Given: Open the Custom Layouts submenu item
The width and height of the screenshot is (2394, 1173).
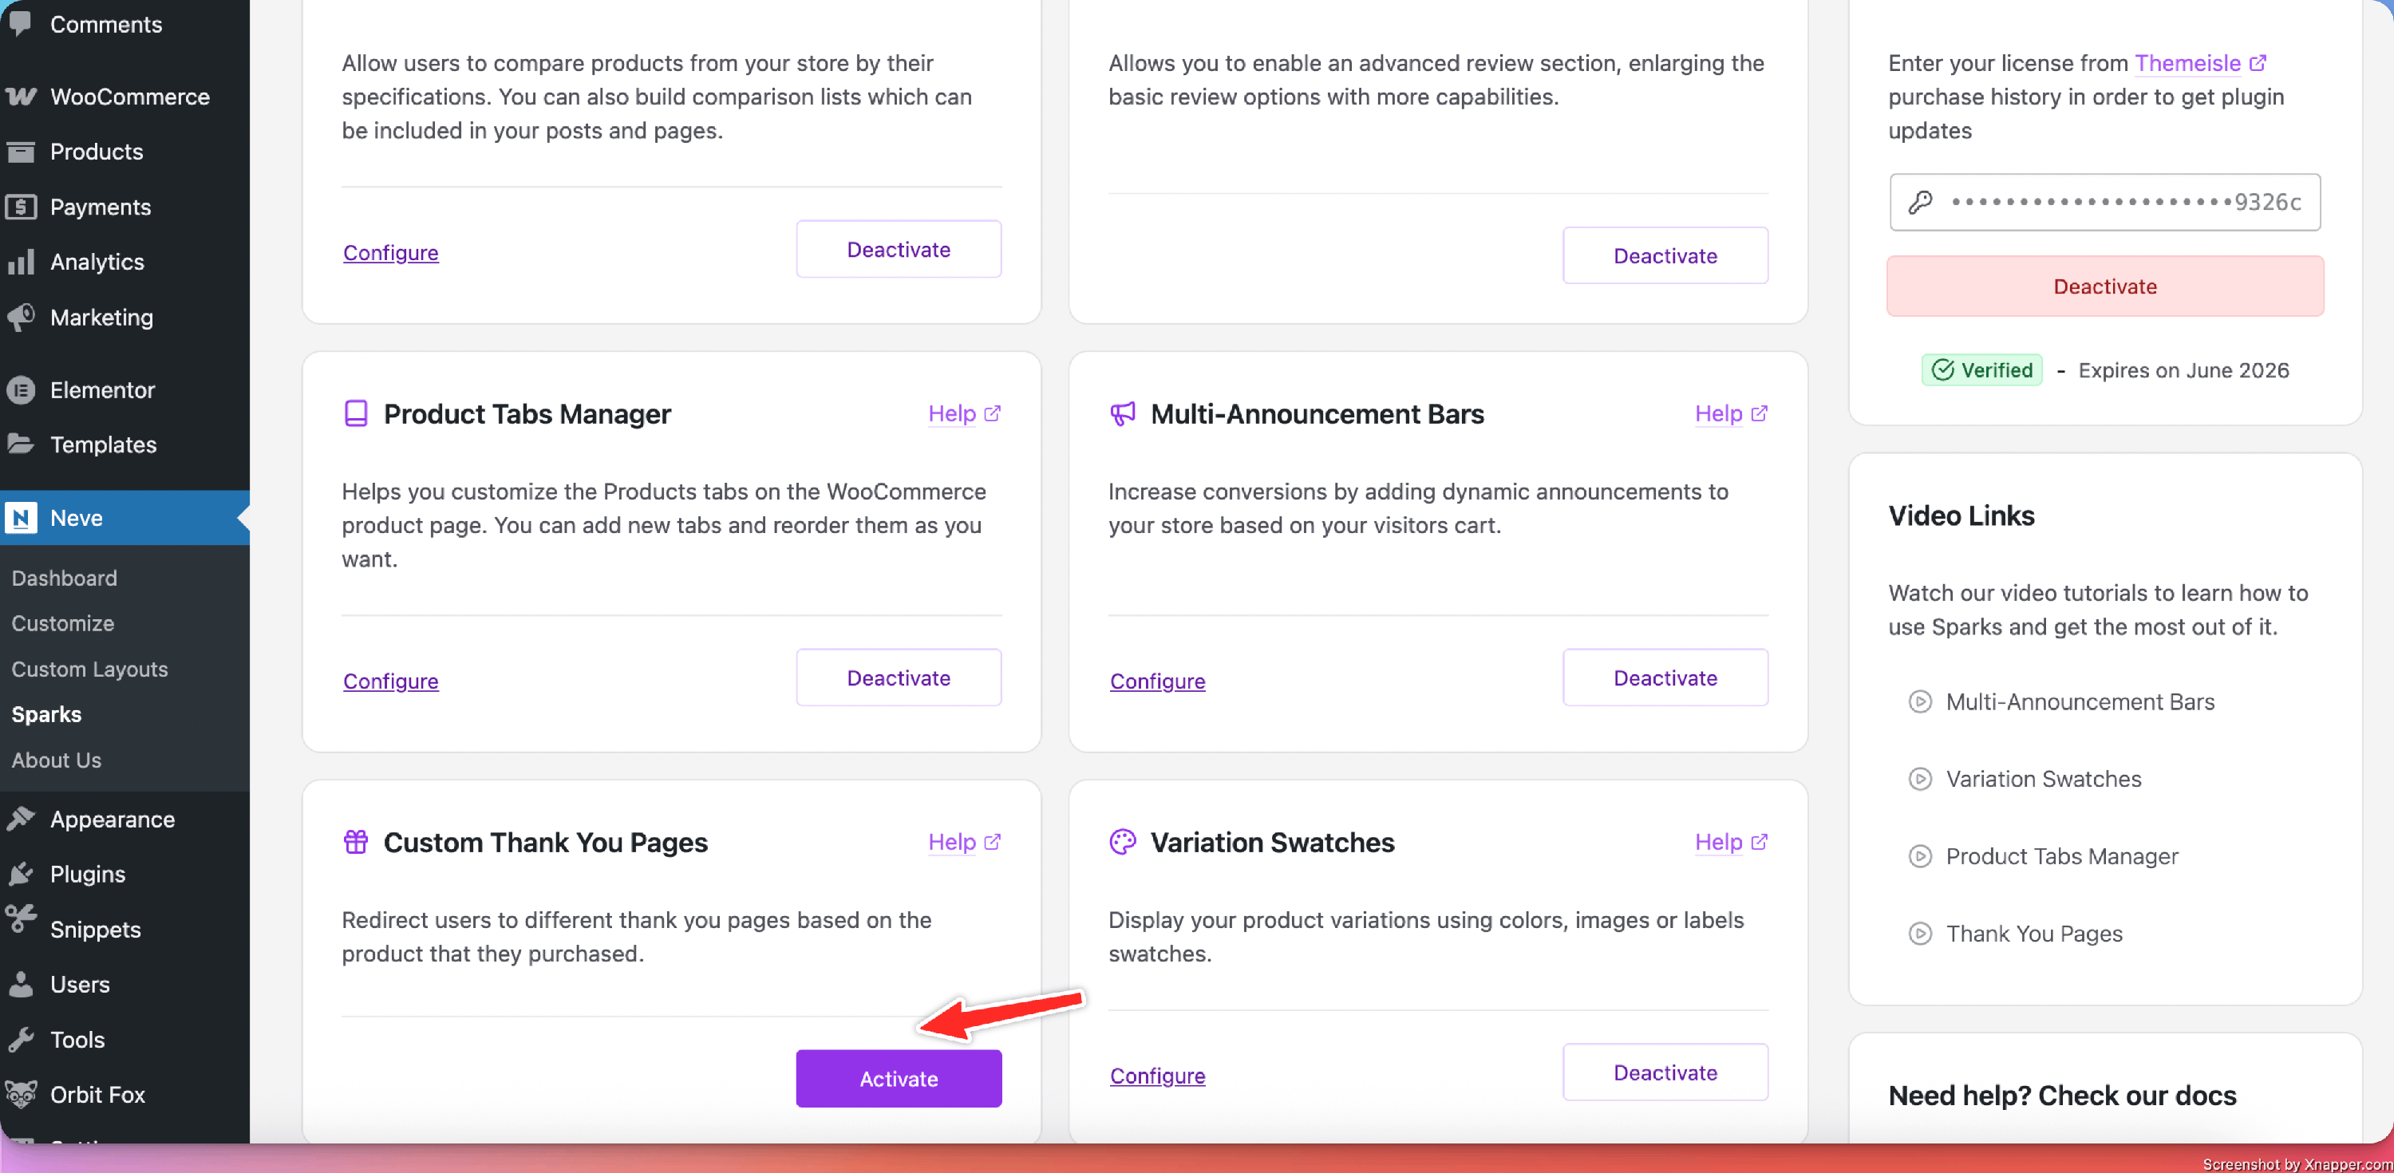Looking at the screenshot, I should 89,669.
